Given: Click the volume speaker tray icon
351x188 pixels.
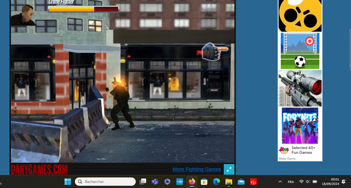Looking at the screenshot, I should click(308, 182).
